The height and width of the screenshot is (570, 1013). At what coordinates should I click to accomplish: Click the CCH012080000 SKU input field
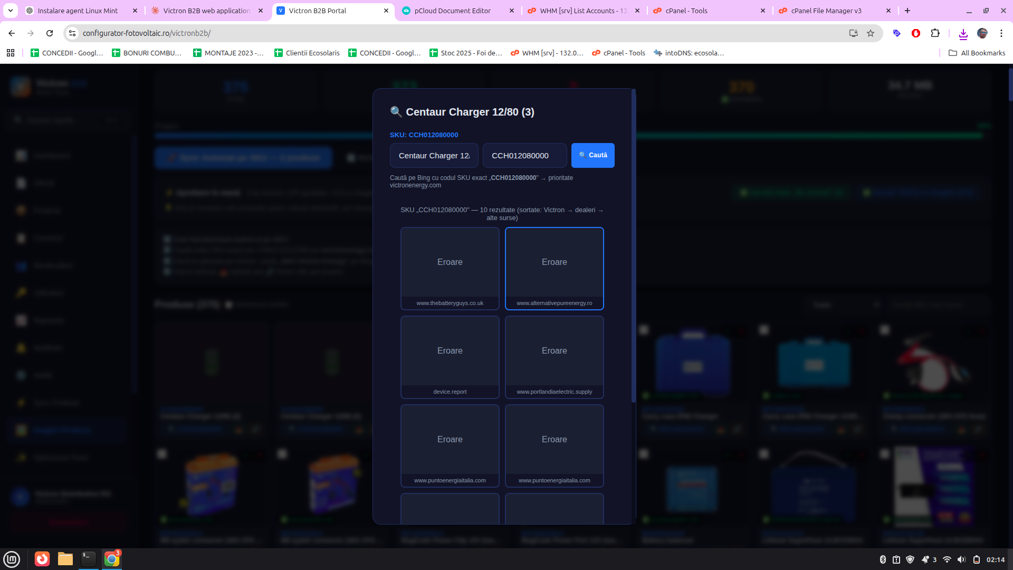point(524,156)
